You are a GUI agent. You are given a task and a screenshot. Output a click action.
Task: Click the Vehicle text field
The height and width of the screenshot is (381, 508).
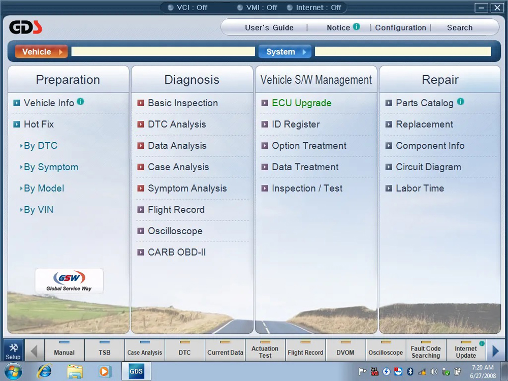point(163,51)
